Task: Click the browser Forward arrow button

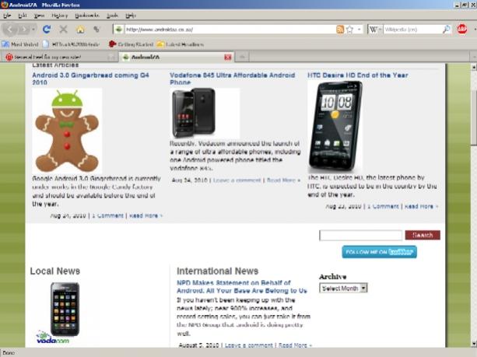Action: pos(23,30)
